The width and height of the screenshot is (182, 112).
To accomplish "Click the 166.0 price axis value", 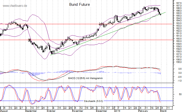I will [x=179, y=11].
